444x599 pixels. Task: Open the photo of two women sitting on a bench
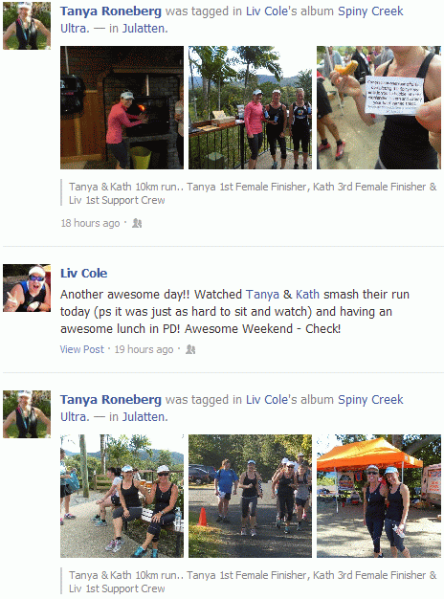122,496
